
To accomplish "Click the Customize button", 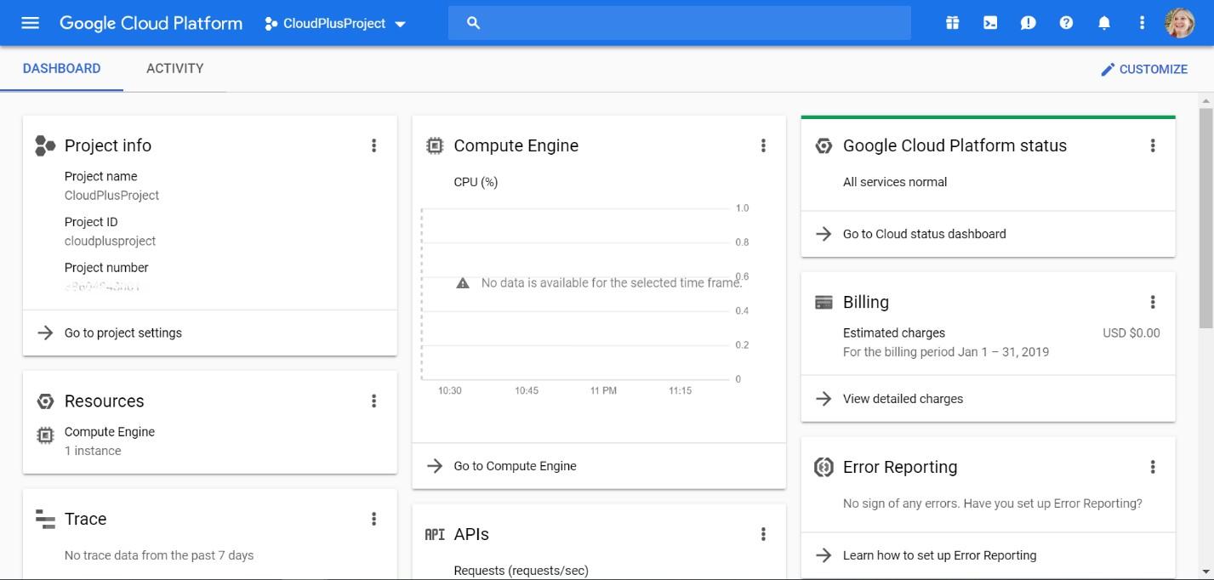I will tap(1143, 69).
